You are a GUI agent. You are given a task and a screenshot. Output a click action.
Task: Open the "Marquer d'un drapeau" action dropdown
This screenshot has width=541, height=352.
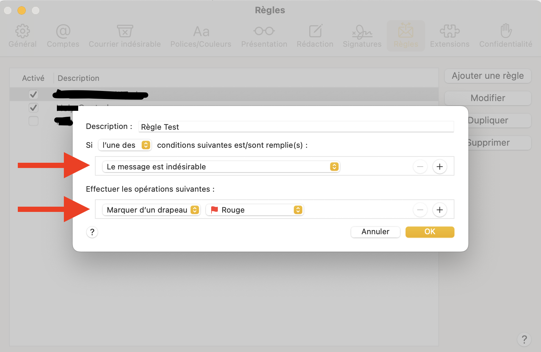[x=151, y=210]
